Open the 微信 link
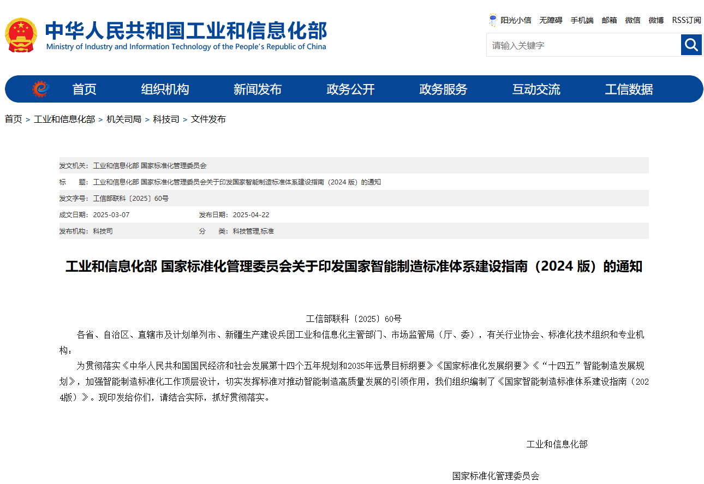This screenshot has height=484, width=704. click(x=633, y=20)
